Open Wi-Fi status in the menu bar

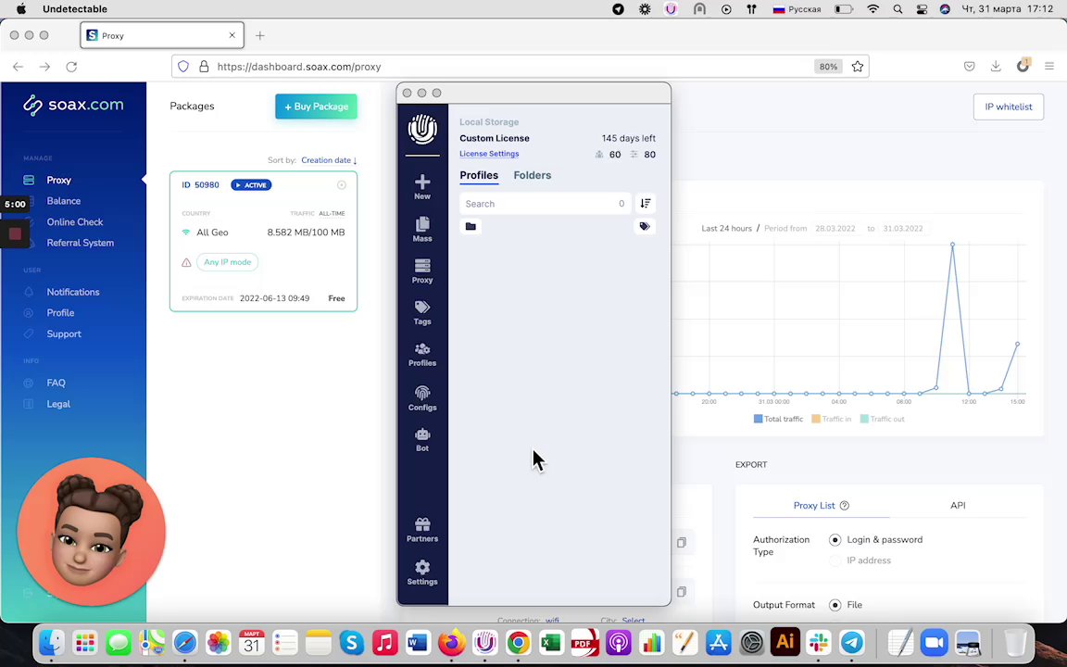(x=873, y=9)
